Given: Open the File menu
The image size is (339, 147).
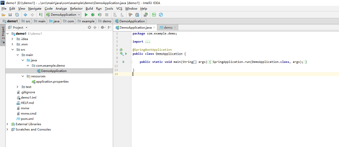Looking at the screenshot, I should coord(4,9).
